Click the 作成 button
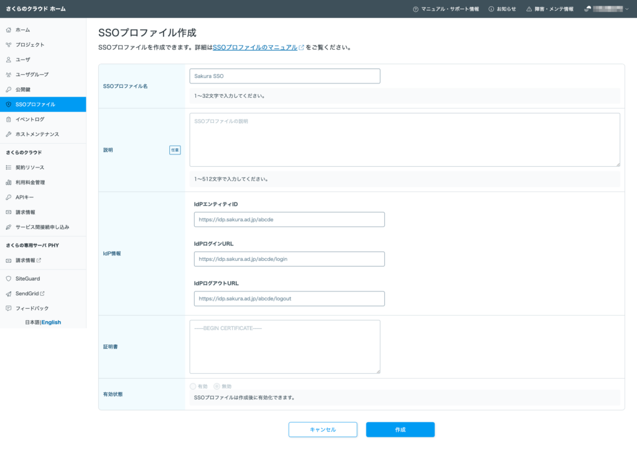 tap(400, 430)
